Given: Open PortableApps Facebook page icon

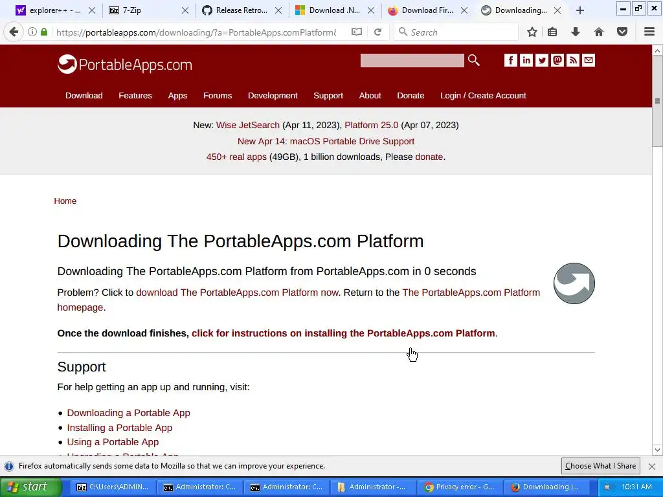Looking at the screenshot, I should coord(510,60).
